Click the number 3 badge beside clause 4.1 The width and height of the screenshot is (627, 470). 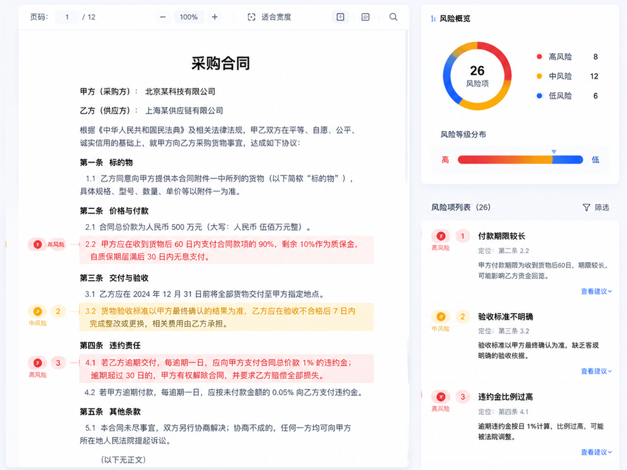[x=58, y=363]
